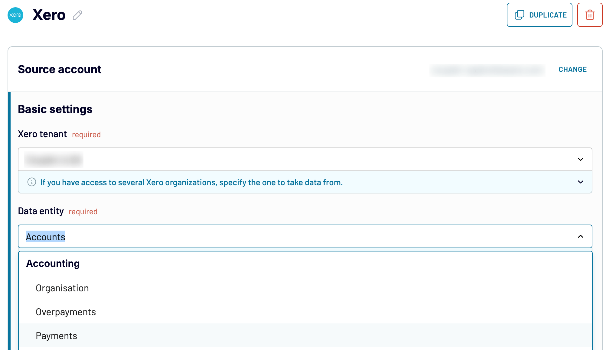
Task: Delete the source using the trash icon
Action: pyautogui.click(x=590, y=15)
